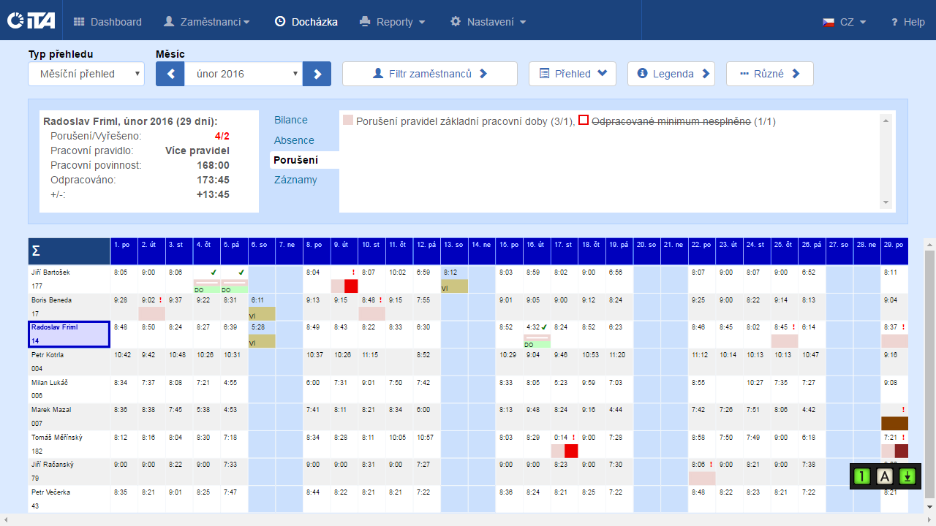Click the 'A' widget icon
936x526 pixels.
click(x=885, y=477)
